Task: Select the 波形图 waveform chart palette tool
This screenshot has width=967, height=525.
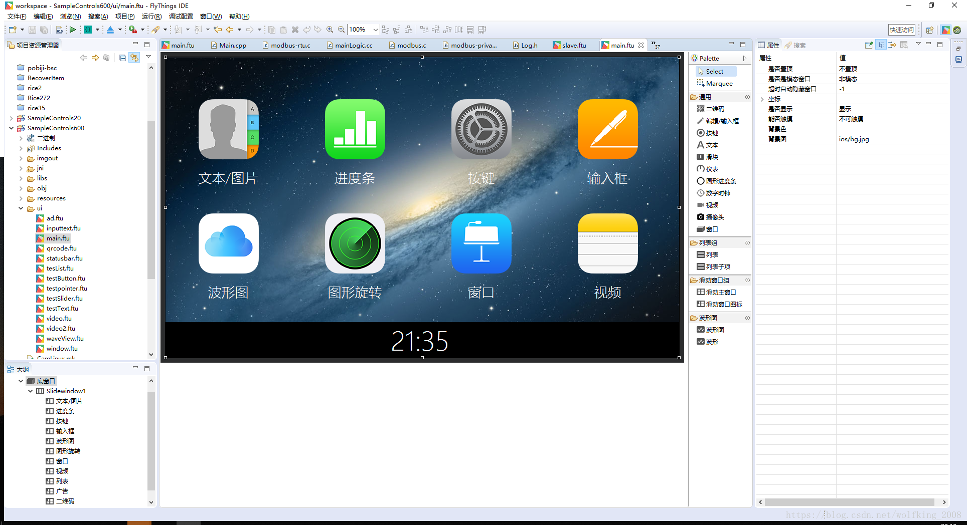Action: [711, 330]
